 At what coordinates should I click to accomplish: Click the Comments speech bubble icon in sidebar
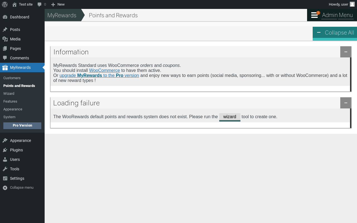click(5, 58)
